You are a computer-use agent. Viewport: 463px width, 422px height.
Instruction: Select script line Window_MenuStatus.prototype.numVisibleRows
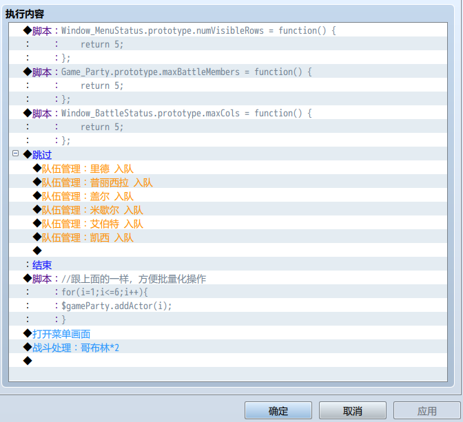pos(228,30)
